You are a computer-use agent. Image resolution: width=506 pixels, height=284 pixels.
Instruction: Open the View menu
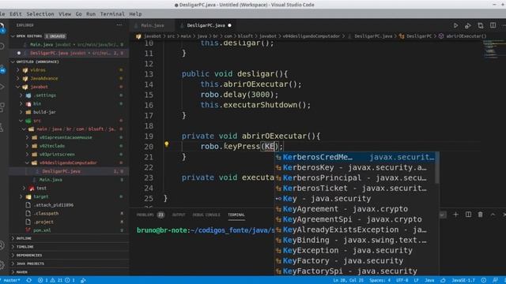tap(65, 14)
